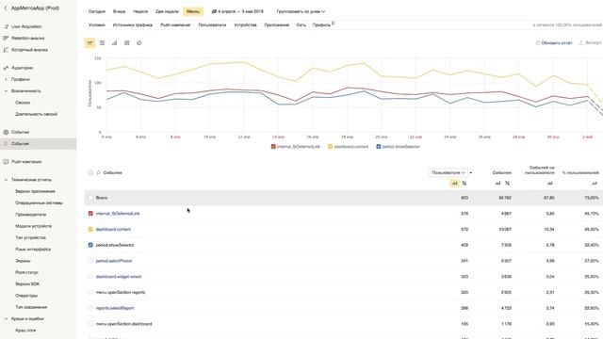Click percent icon under Users column

click(x=464, y=184)
